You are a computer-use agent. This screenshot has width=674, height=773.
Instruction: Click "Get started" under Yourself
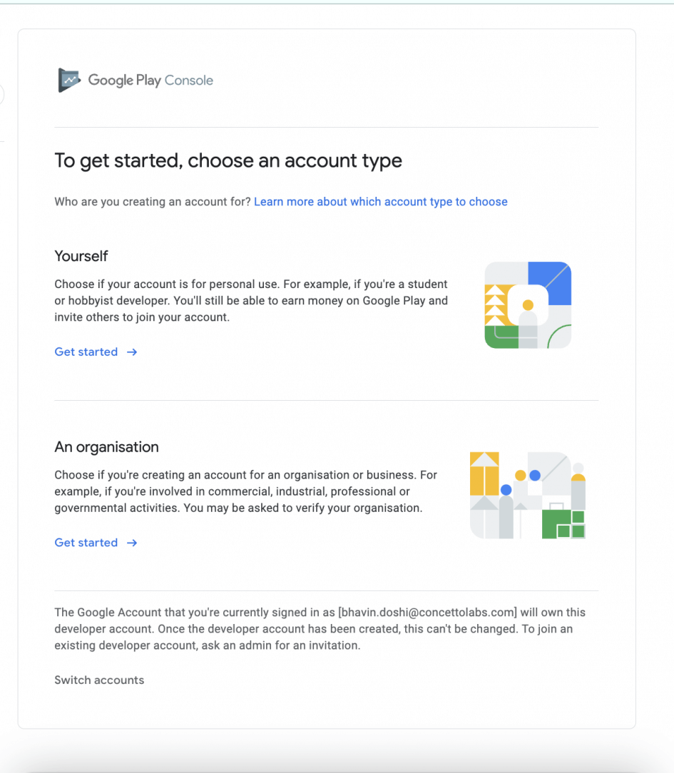click(86, 352)
